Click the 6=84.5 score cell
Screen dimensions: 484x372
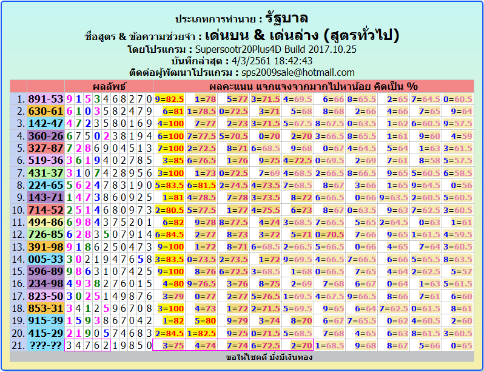tap(169, 234)
